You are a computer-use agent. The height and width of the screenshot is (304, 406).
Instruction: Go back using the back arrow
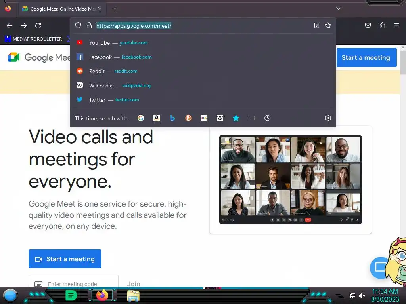(10, 26)
